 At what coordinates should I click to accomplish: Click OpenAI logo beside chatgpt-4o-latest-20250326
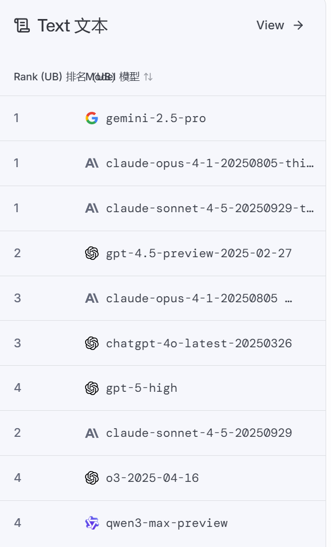pos(92,343)
